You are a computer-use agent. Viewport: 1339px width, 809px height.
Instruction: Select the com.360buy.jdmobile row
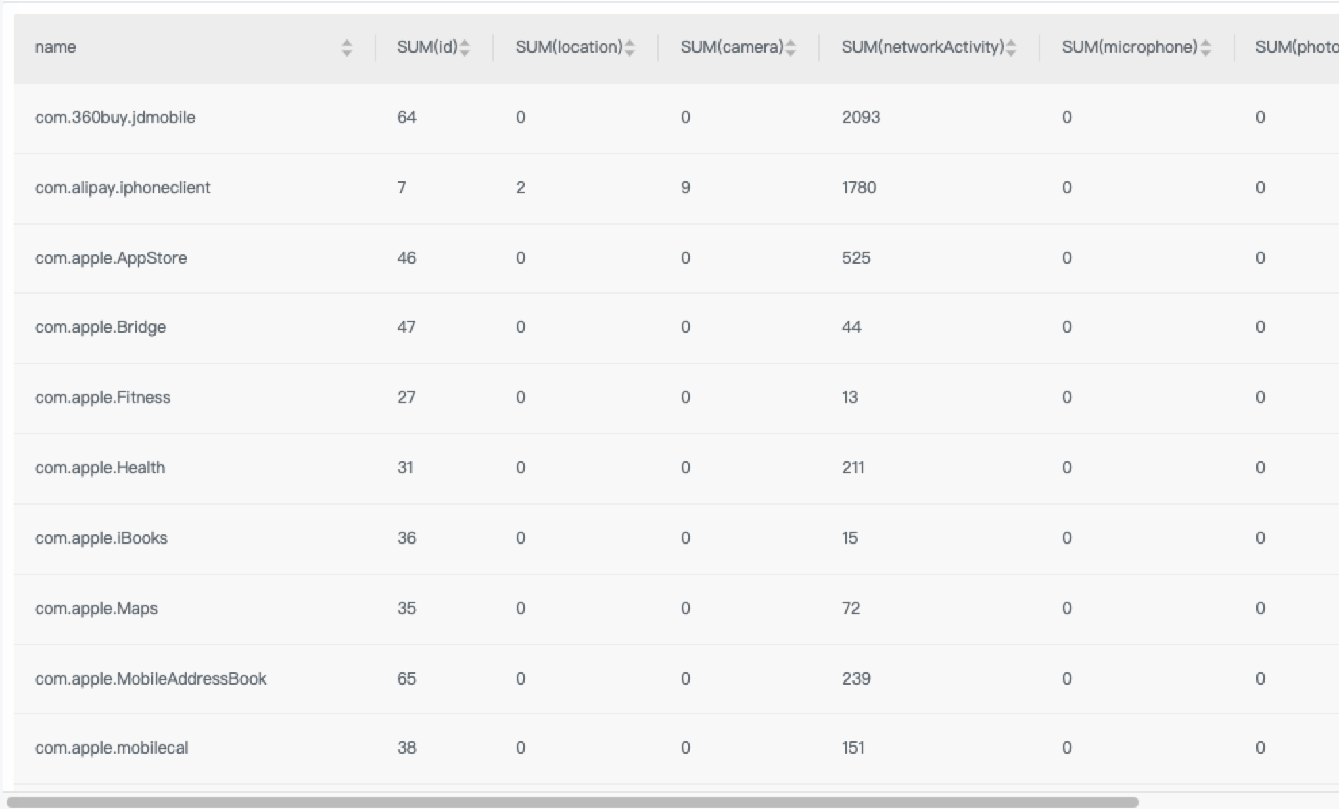(115, 118)
